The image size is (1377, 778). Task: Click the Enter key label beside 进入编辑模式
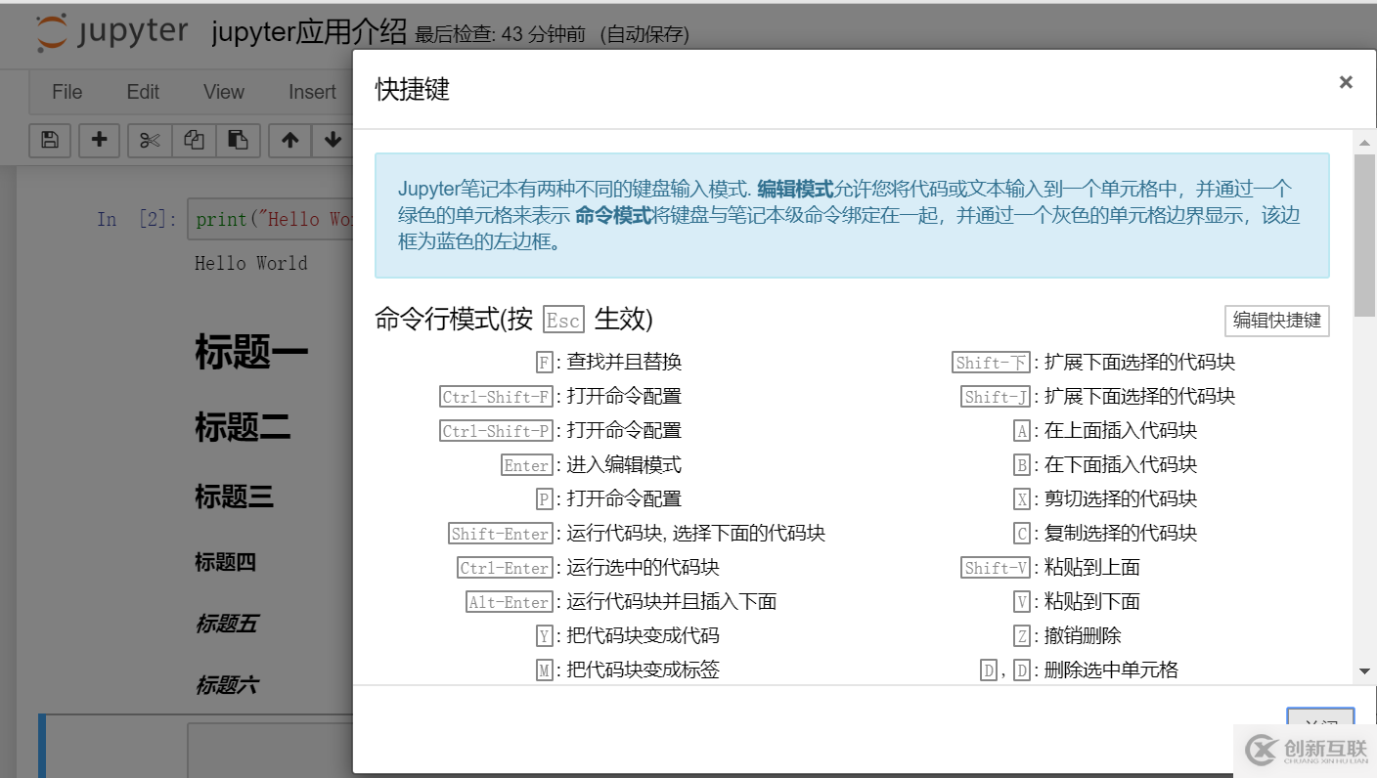[527, 465]
